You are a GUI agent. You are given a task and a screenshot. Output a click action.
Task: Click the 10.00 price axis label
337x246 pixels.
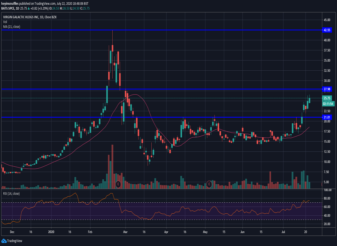pyautogui.click(x=327, y=162)
